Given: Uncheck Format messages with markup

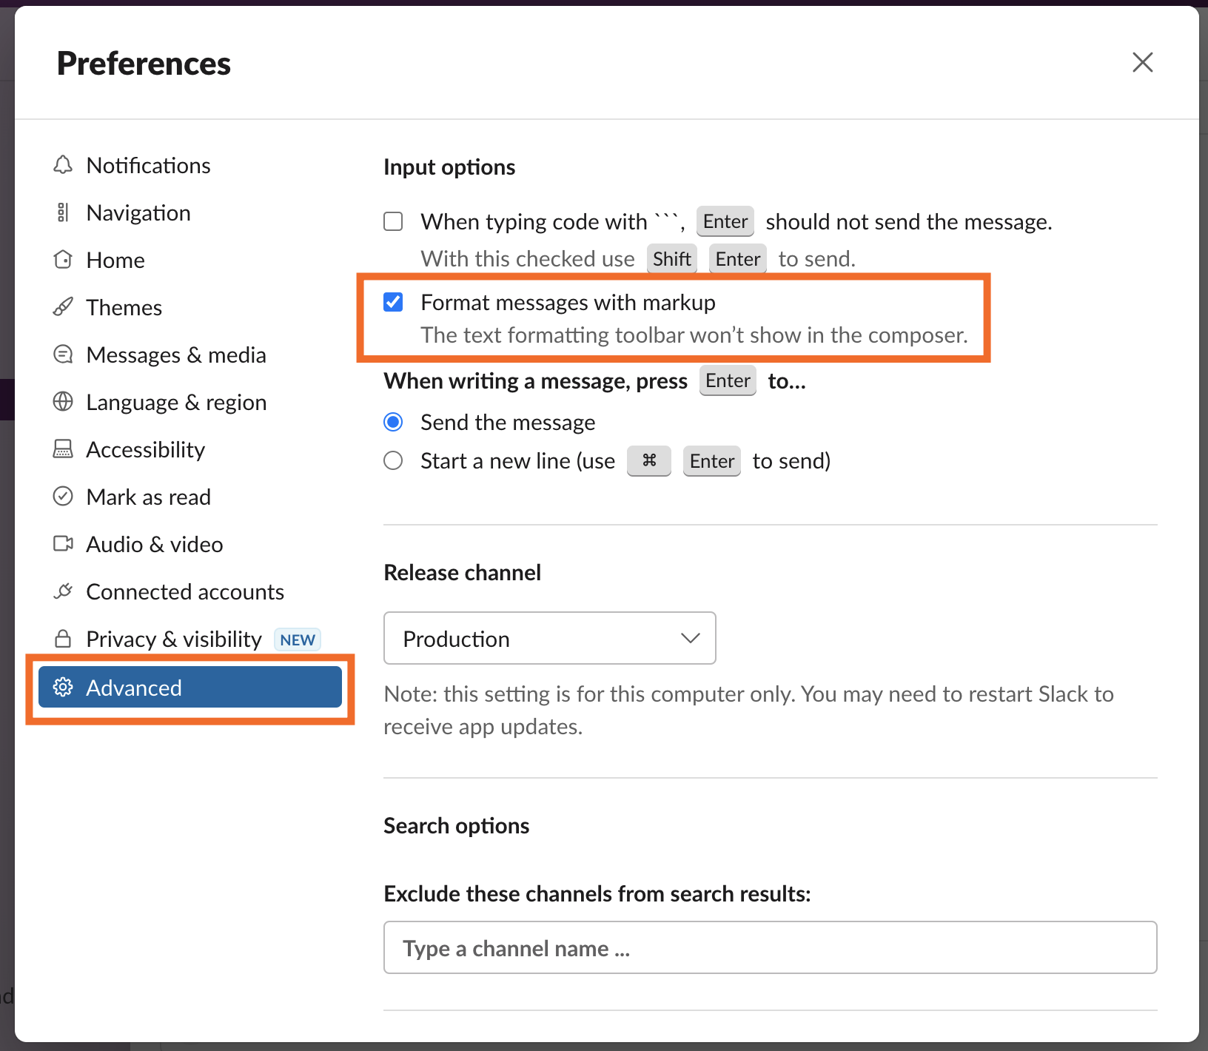Looking at the screenshot, I should pos(393,302).
